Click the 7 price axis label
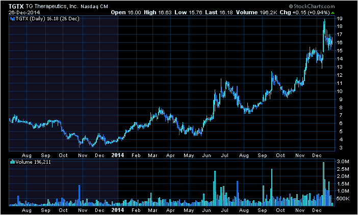Viewport: 358px width, 215px height. 341,115
